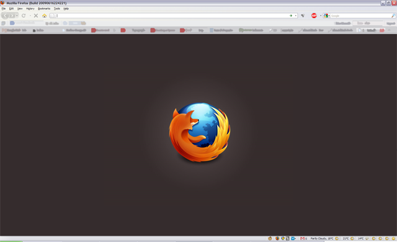
Task: Expand the address bar history dropdown
Action: [295, 16]
